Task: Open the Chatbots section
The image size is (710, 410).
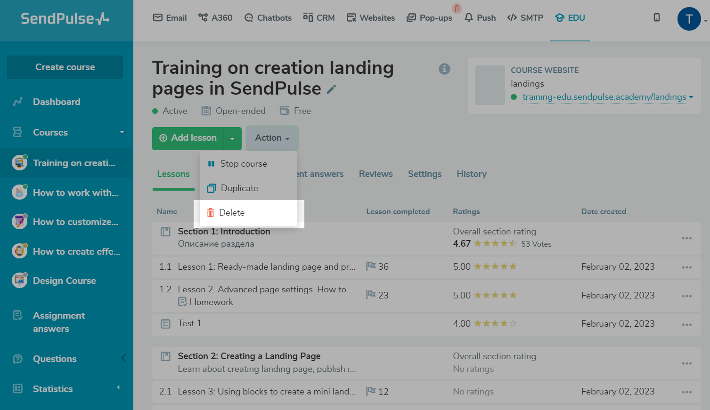Action: [268, 18]
